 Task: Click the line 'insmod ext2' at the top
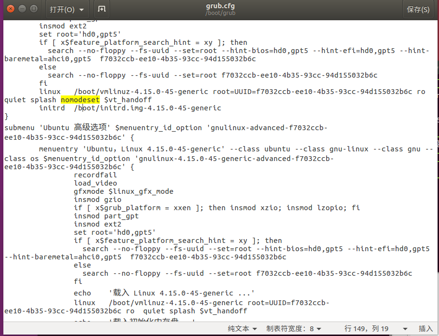(63, 26)
